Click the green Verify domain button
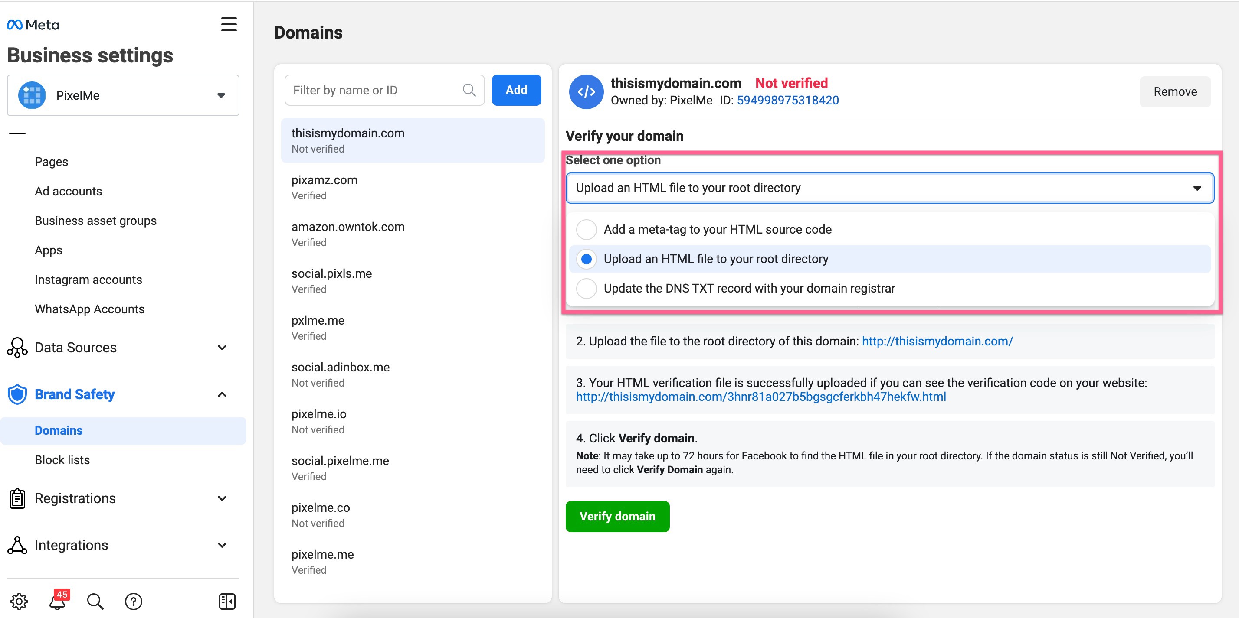 tap(617, 516)
